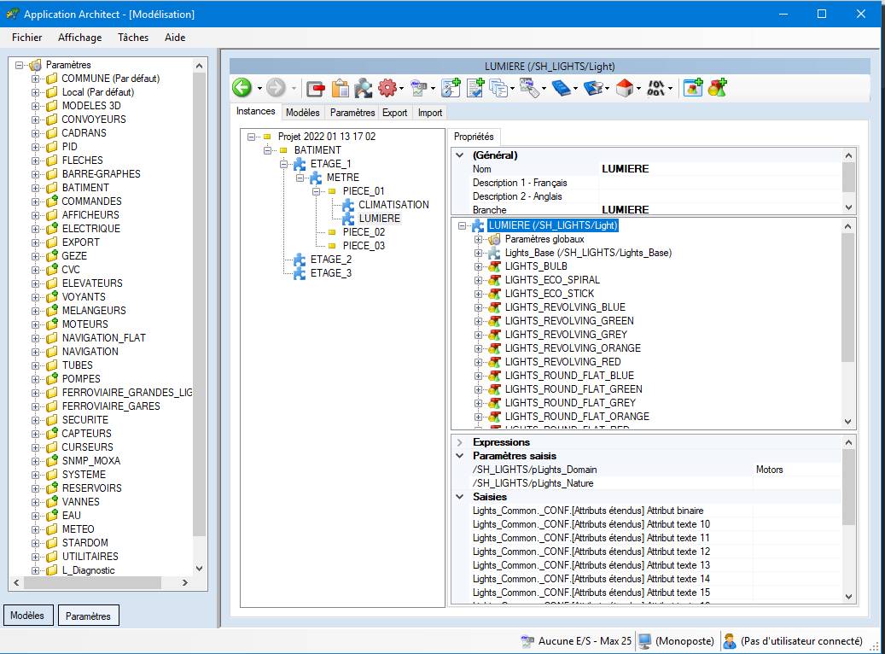The width and height of the screenshot is (885, 654).
Task: Expand the Expressions section
Action: tap(460, 442)
